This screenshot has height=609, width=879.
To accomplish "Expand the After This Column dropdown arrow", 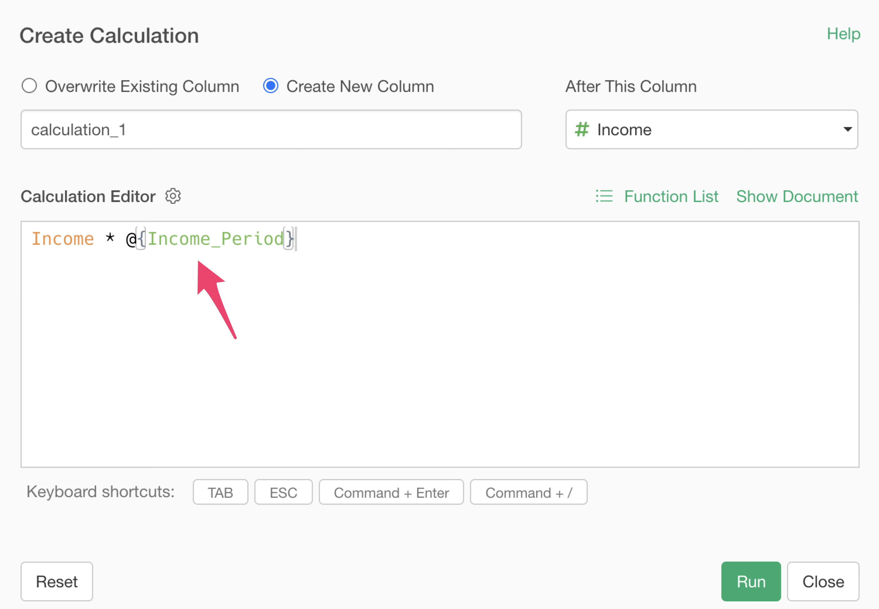I will (x=848, y=129).
